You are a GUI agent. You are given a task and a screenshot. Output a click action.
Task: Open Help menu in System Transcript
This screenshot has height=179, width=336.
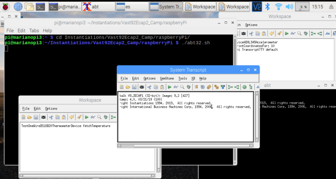[x=203, y=79]
